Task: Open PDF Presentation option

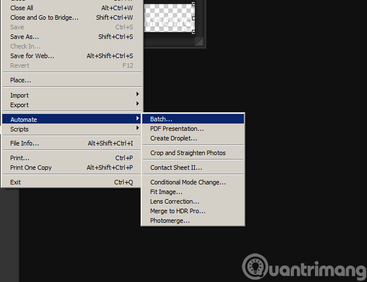Action: click(x=193, y=129)
